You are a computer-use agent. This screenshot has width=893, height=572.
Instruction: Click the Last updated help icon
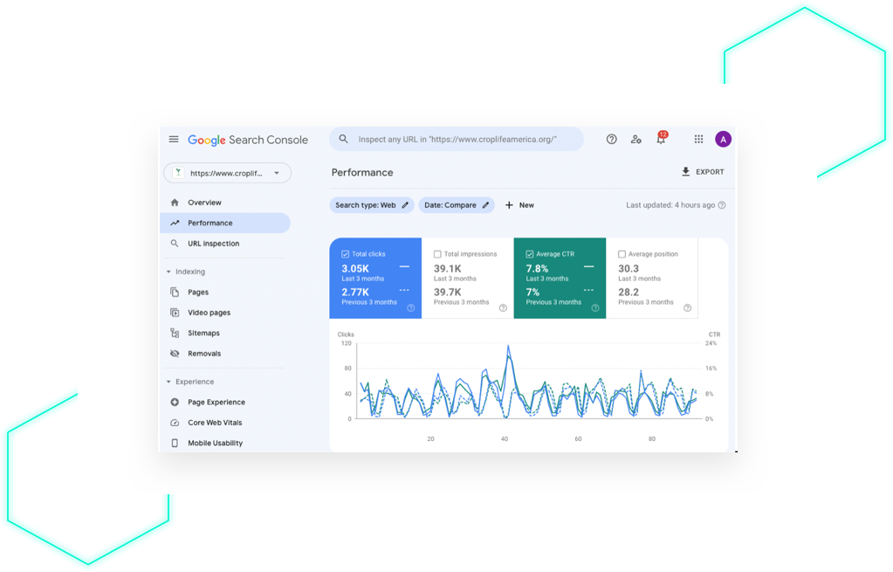[x=722, y=205]
